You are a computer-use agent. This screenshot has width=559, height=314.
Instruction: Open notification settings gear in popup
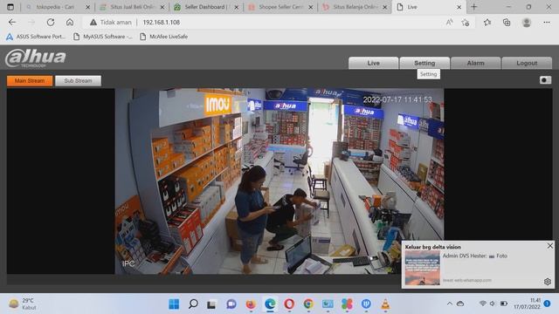coord(548,282)
